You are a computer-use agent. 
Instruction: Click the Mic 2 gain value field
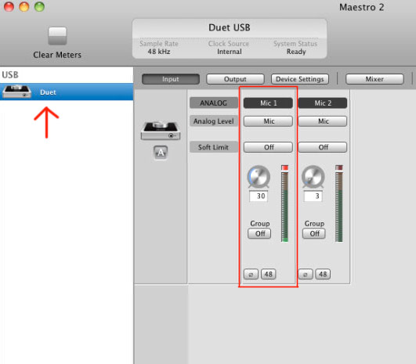pos(313,196)
